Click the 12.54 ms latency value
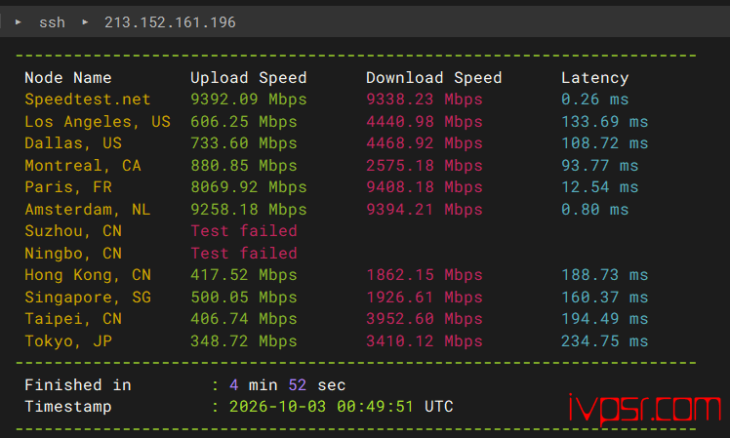This screenshot has width=730, height=438. (x=599, y=187)
